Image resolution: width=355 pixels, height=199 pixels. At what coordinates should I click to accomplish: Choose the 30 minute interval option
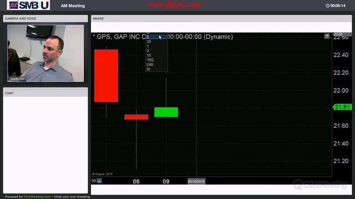156,41
